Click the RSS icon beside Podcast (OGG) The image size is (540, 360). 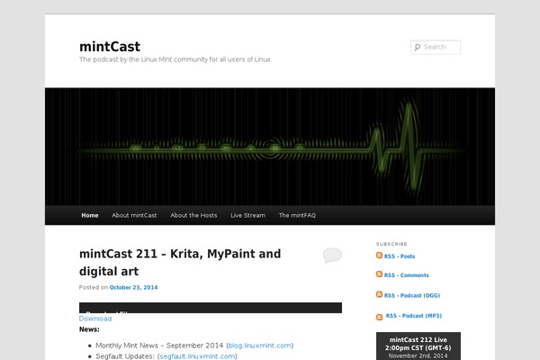379,294
